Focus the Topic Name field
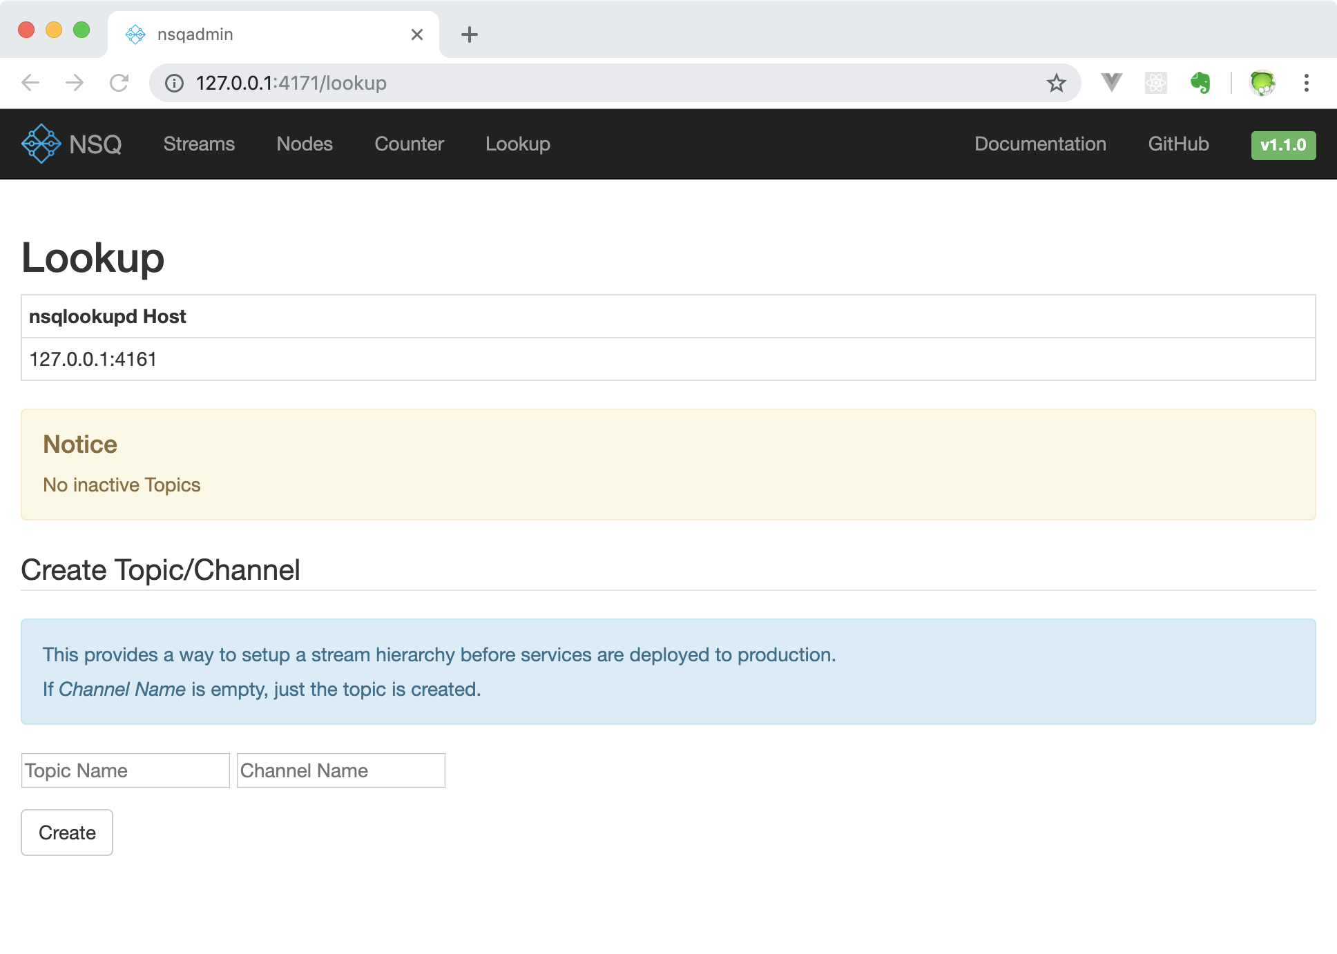The width and height of the screenshot is (1337, 954). [125, 770]
